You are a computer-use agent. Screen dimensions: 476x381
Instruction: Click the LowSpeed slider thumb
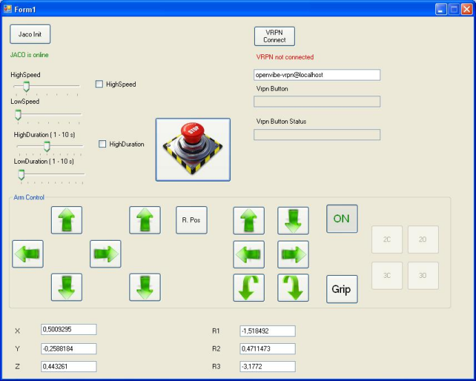tap(18, 115)
